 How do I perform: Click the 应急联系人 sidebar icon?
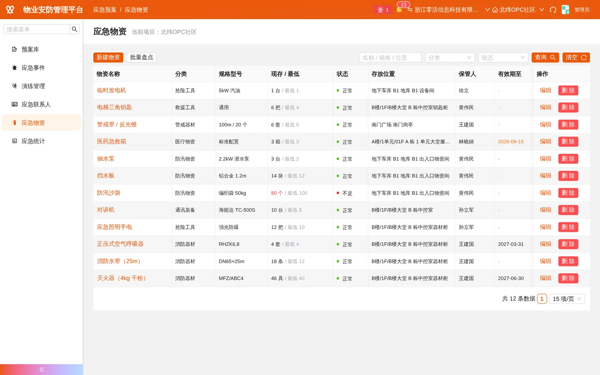tap(15, 104)
